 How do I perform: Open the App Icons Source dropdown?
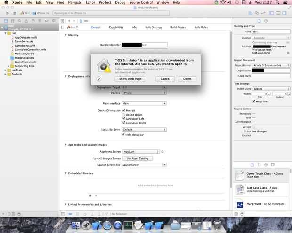pos(141,152)
